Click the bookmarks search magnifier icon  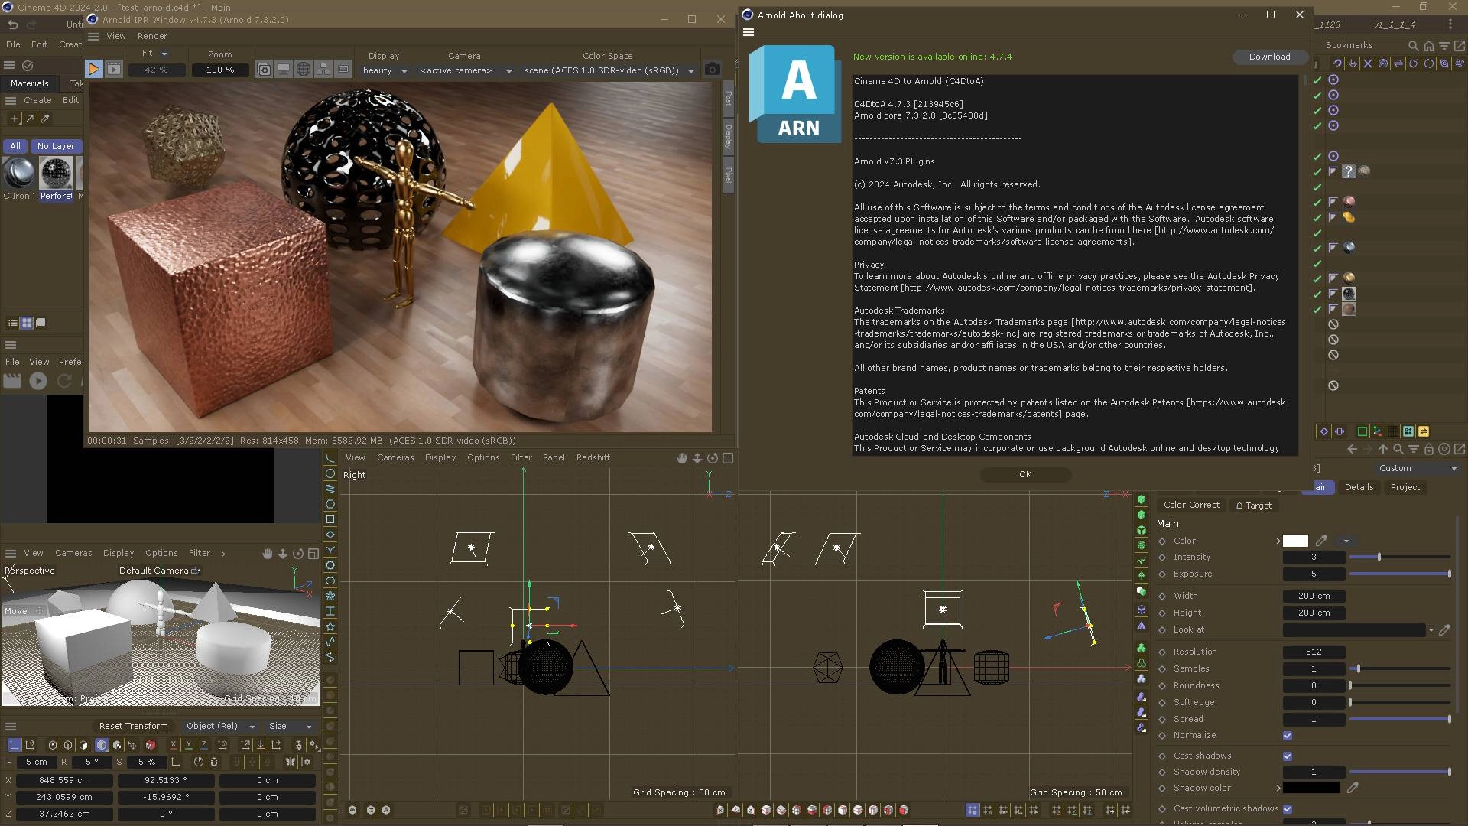[x=1413, y=46]
